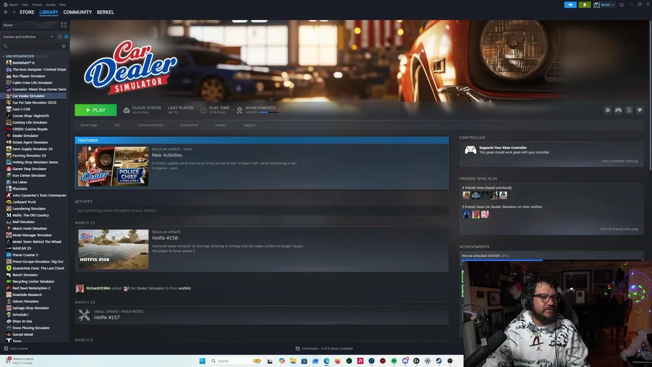Select Battlefield 6 in library list
Viewport: 652px width, 367px height.
pos(23,63)
